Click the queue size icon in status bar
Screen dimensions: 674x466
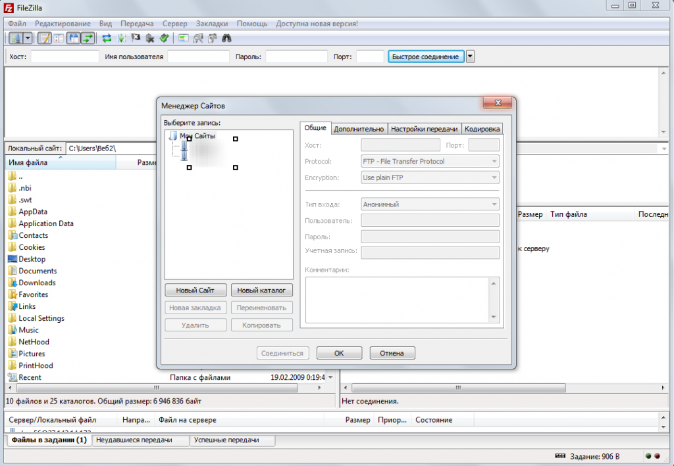tap(560, 456)
